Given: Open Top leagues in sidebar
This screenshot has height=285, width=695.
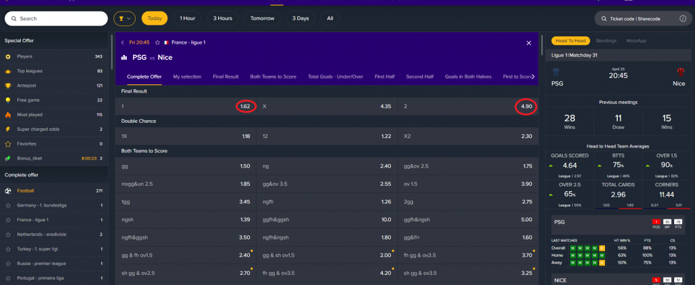Looking at the screenshot, I should point(54,71).
